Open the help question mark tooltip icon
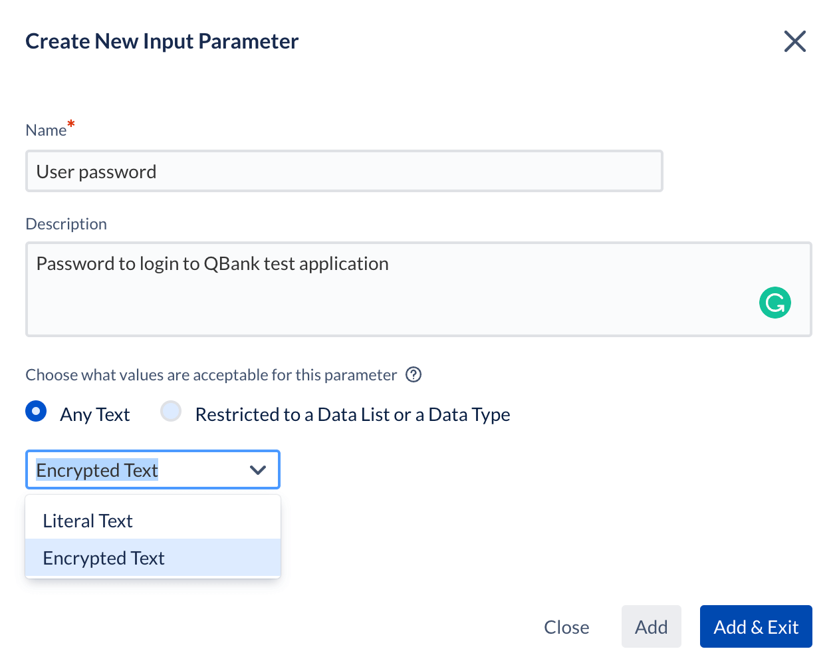839x665 pixels. tap(414, 375)
